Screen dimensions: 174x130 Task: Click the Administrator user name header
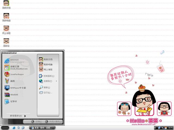pyautogui.click(x=10, y=53)
